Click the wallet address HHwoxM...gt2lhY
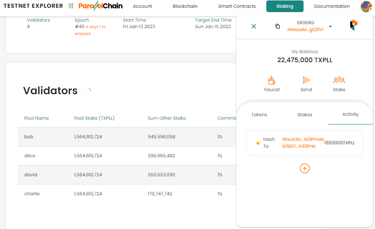 point(305,29)
